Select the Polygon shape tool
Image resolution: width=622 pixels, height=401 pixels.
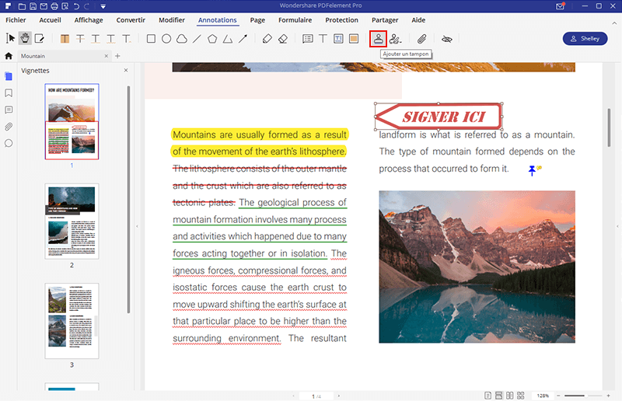212,39
